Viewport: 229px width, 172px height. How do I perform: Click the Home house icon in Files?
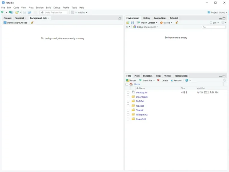(x=131, y=84)
